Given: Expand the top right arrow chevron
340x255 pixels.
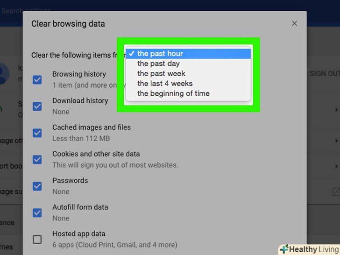Looking at the screenshot, I should pos(337,110).
